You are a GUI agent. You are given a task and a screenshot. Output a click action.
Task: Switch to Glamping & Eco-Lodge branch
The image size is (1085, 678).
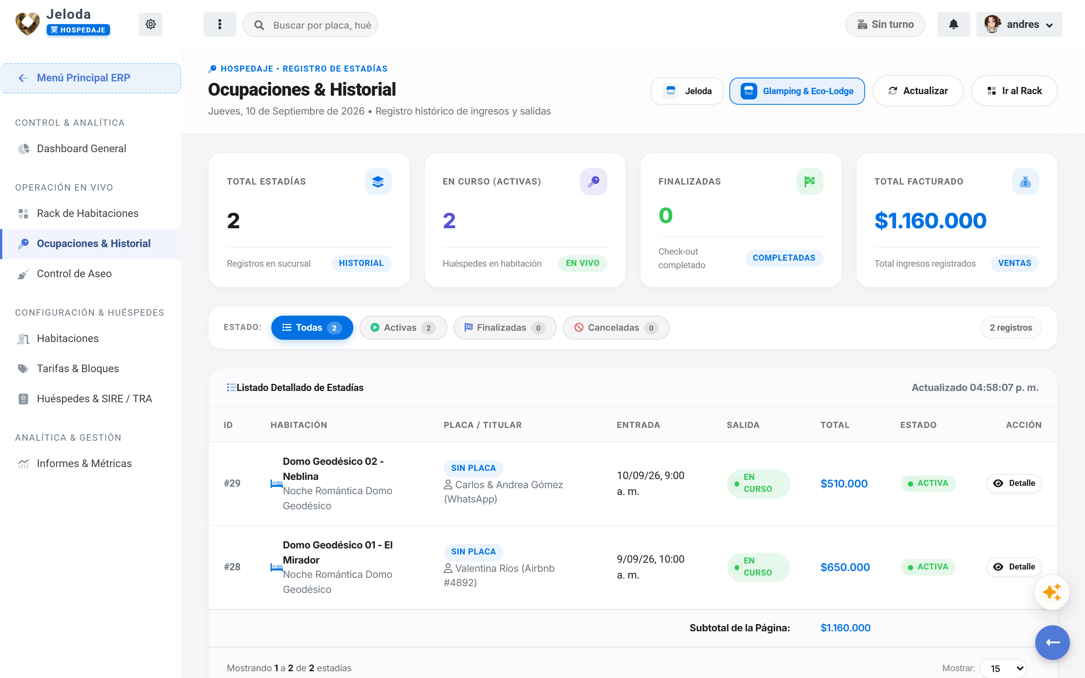tap(797, 91)
